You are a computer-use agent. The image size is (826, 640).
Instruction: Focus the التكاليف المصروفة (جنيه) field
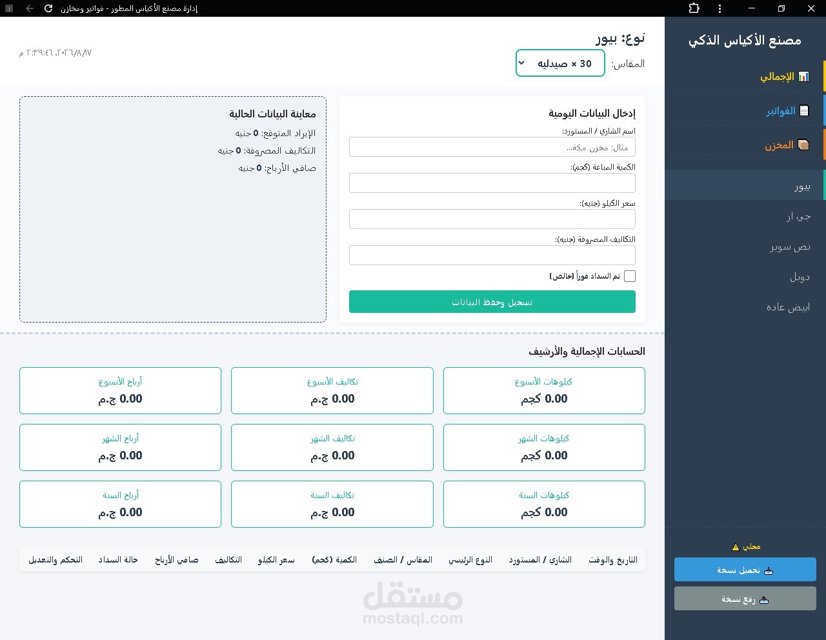(x=492, y=255)
